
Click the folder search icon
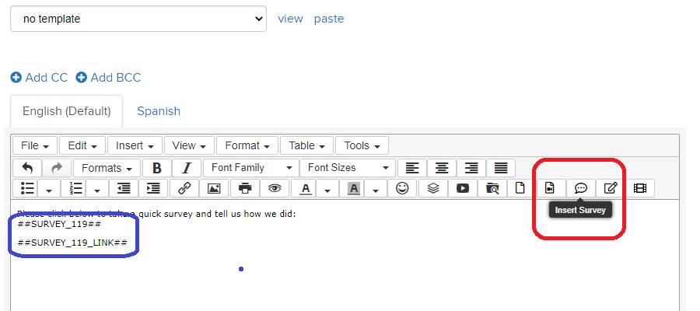492,188
